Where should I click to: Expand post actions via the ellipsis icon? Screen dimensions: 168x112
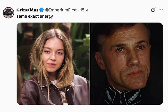[161, 10]
